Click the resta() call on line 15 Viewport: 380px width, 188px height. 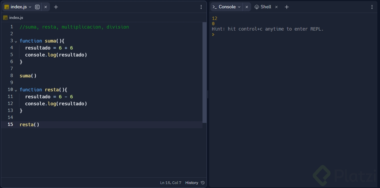pos(29,125)
